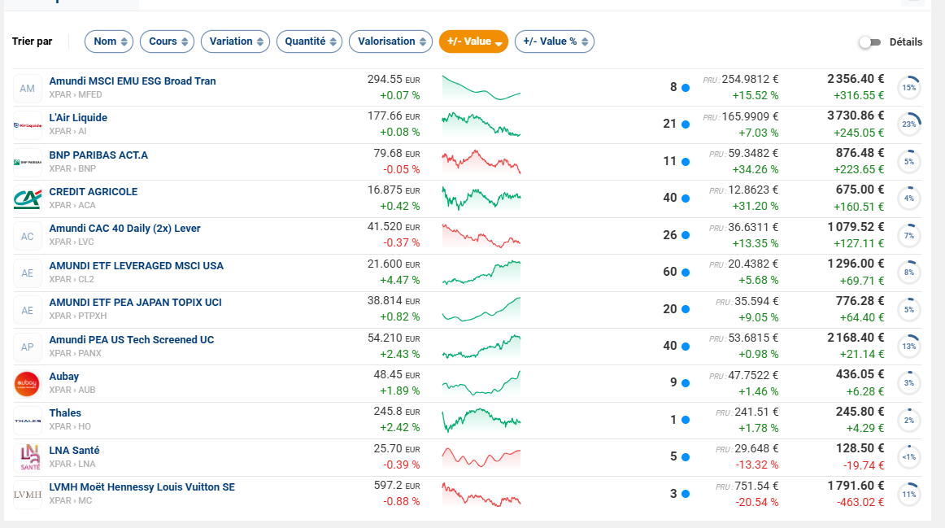Click the 13% allocation ring for PEA US Tech
945x528 pixels.
point(909,347)
